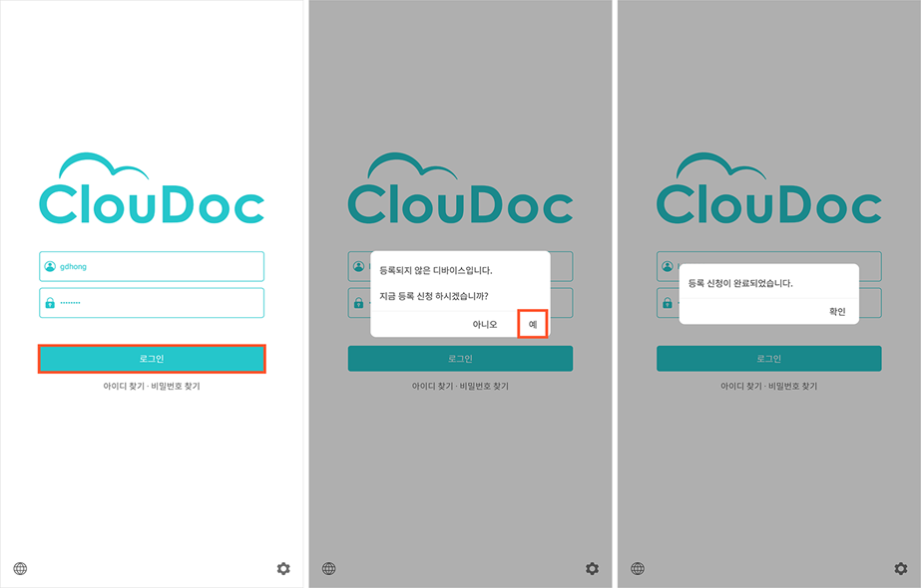Click the lock icon in the dotted password field
Screen dimensions: 921x588
click(x=50, y=303)
